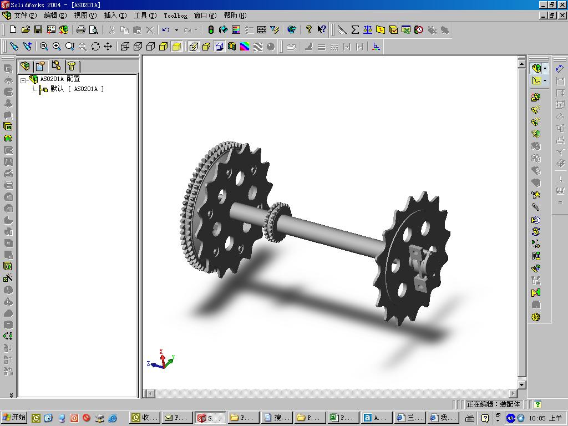
Task: Click the paperclip icon in assembly toolbar
Action: click(x=536, y=207)
